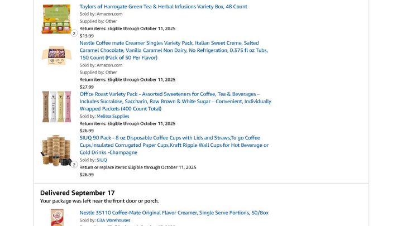This screenshot has height=226, width=402.
Task: Open Taylors of Harrogate Green Tea link
Action: coord(163,7)
